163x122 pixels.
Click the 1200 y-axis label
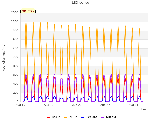point(15,48)
